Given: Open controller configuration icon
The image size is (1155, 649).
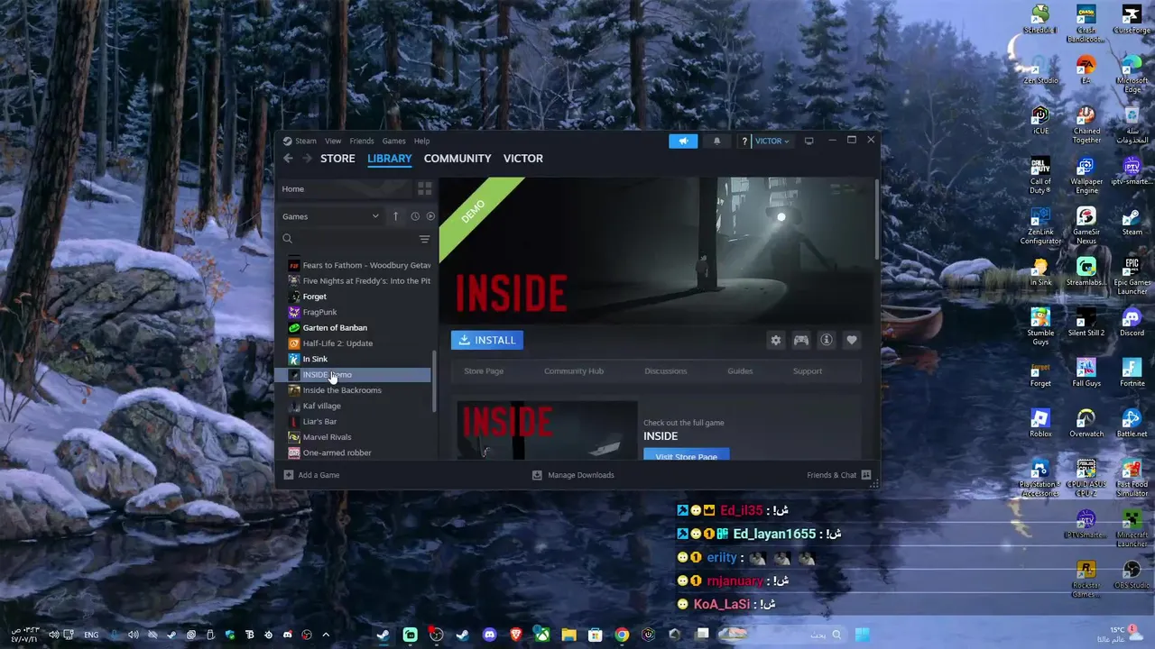Looking at the screenshot, I should click(x=800, y=340).
